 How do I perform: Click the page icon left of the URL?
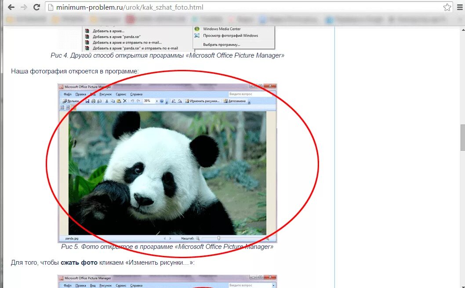[x=51, y=7]
